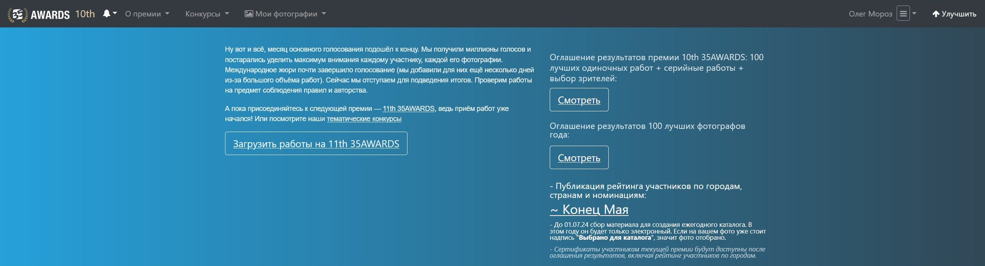Expand the О премии menu
Screen dimensions: 985x266
(147, 14)
